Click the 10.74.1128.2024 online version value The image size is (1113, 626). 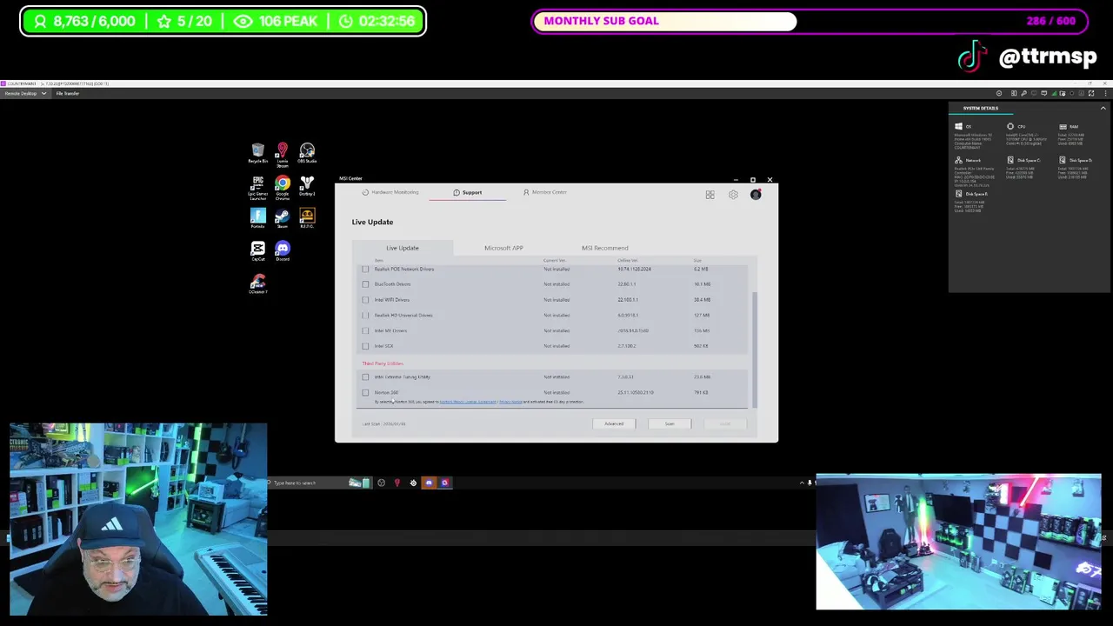(x=634, y=269)
